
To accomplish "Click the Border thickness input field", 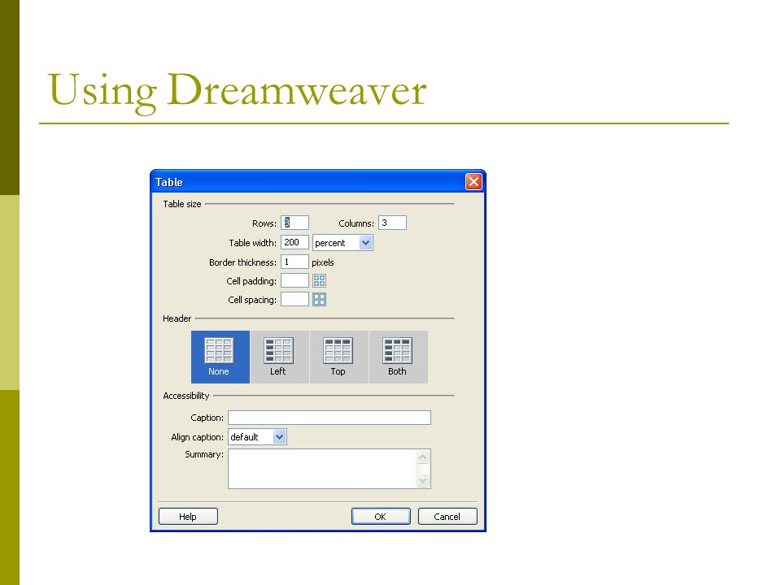I will click(295, 262).
